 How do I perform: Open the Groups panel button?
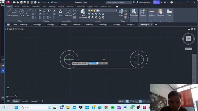[143, 13]
